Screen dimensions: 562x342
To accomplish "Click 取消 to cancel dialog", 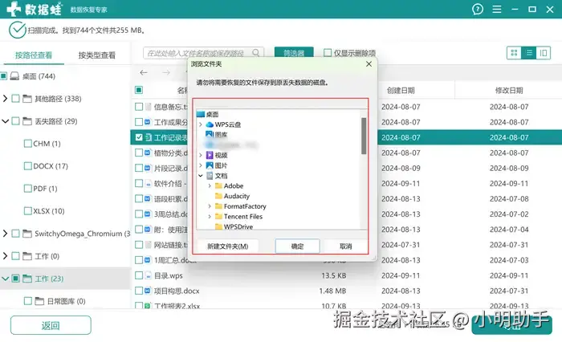I will 345,246.
